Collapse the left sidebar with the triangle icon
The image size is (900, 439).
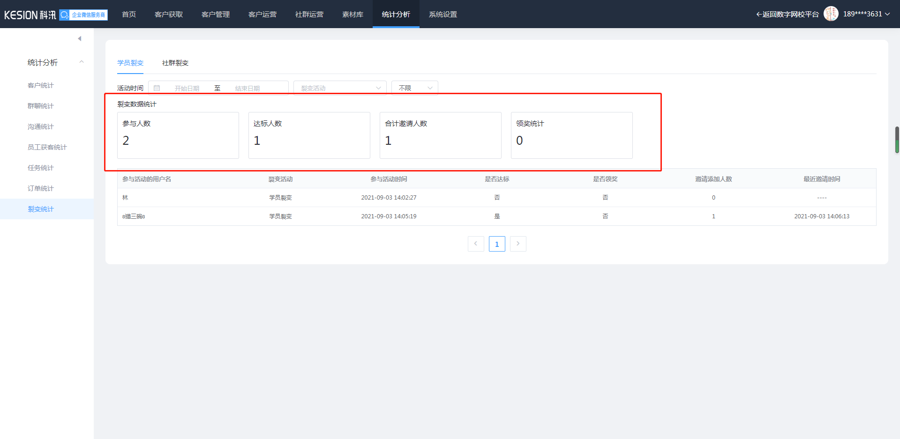(80, 38)
